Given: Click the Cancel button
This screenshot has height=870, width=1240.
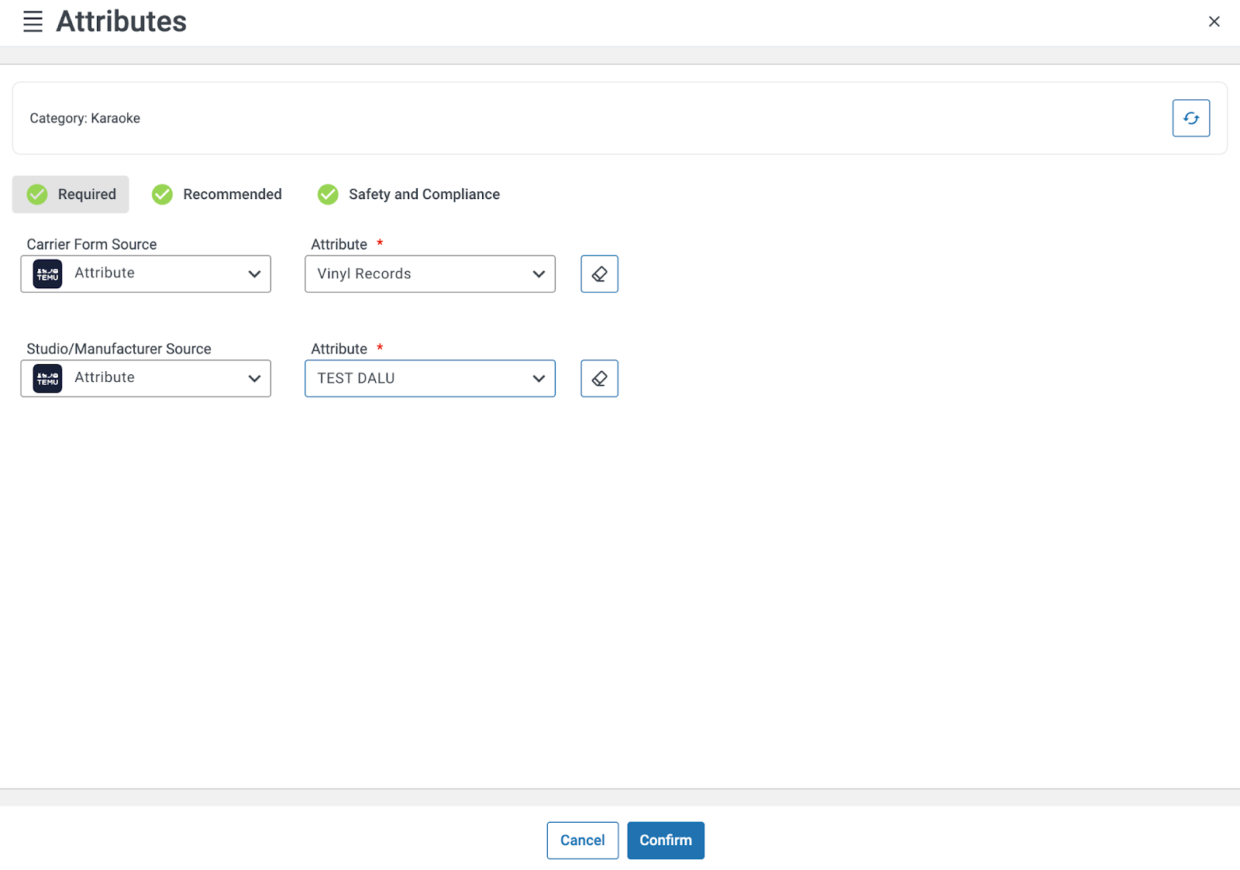Looking at the screenshot, I should point(583,841).
